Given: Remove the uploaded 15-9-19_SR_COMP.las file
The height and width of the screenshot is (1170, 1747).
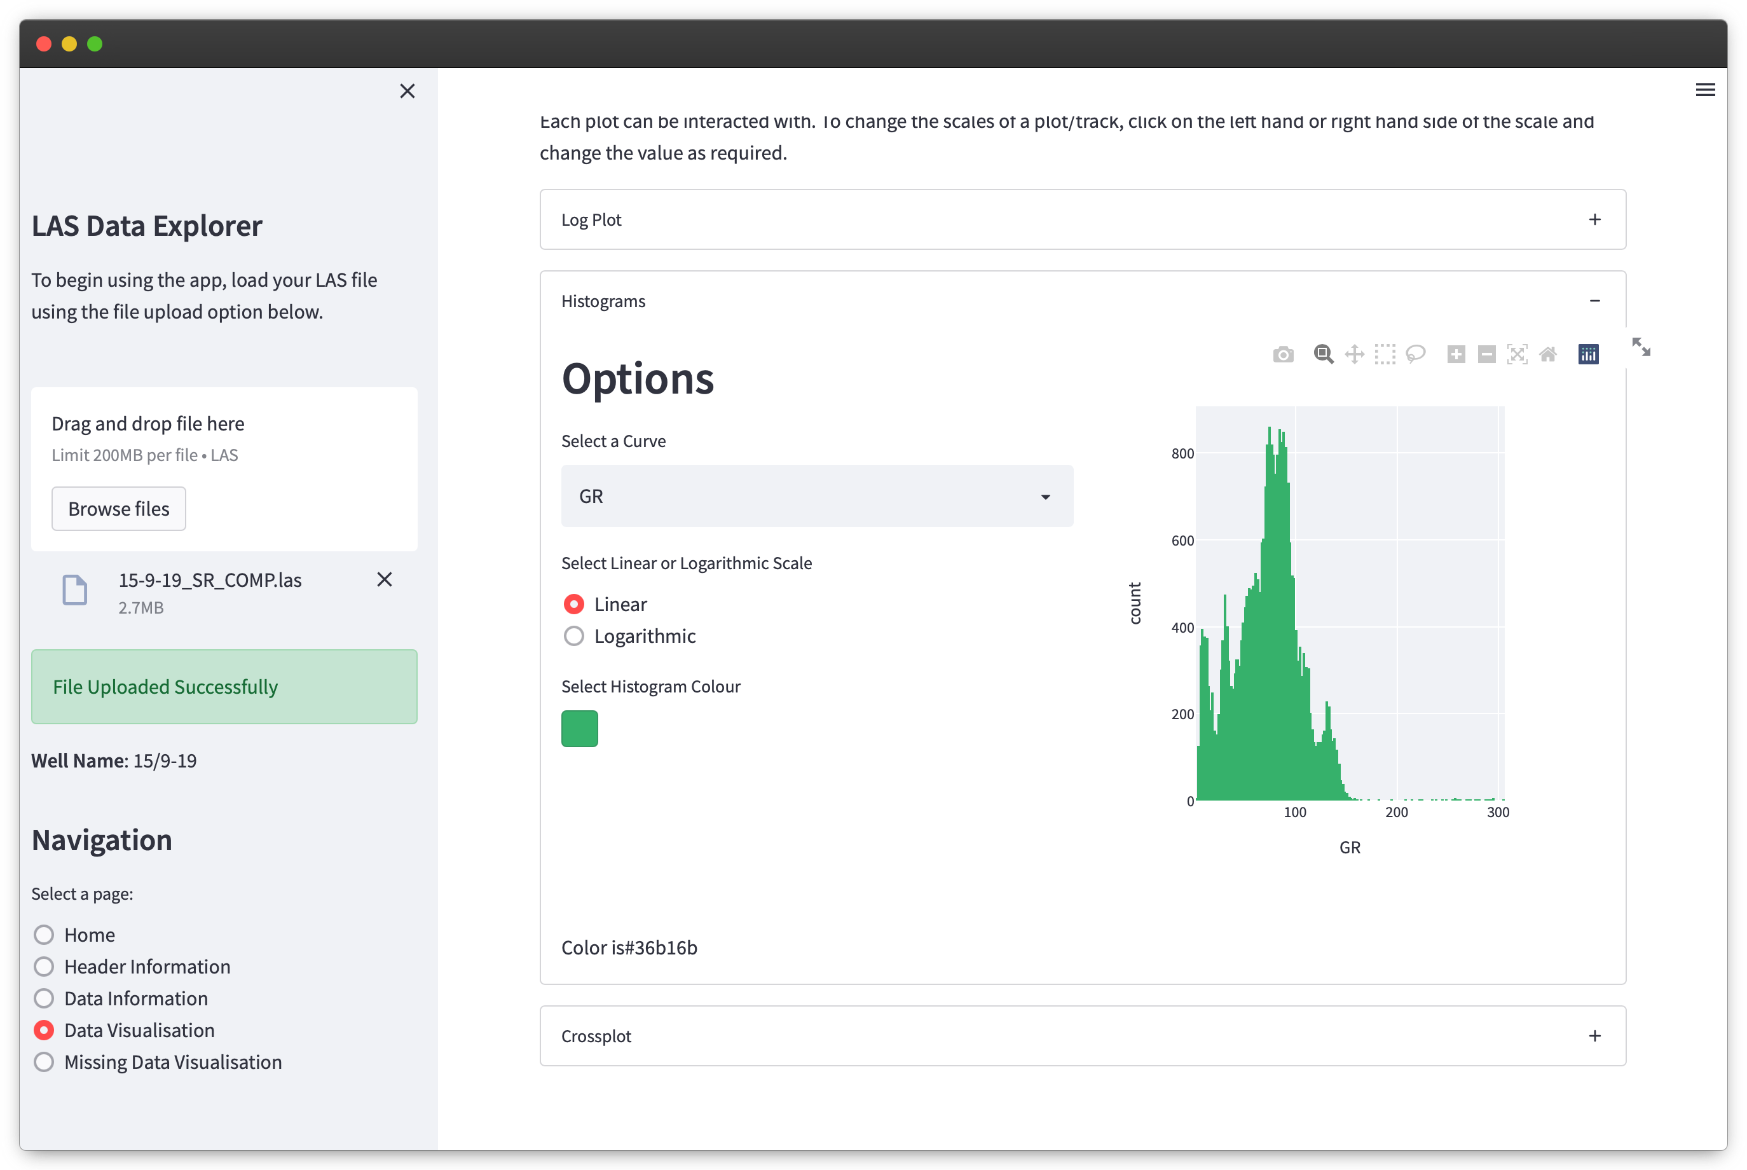Looking at the screenshot, I should 384,580.
